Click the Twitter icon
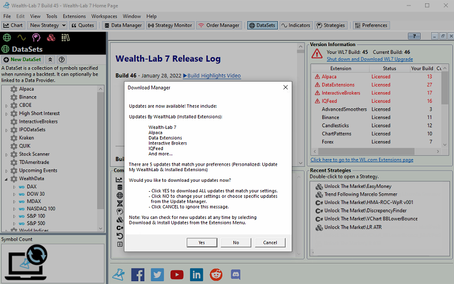Screen dimensions: 454x284 [157, 274]
